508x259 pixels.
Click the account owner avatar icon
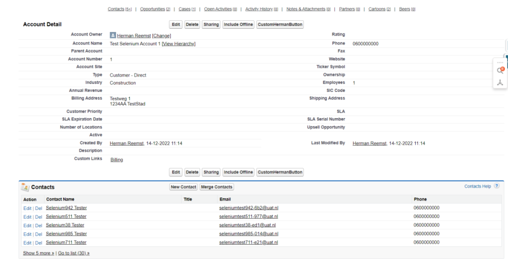113,35
